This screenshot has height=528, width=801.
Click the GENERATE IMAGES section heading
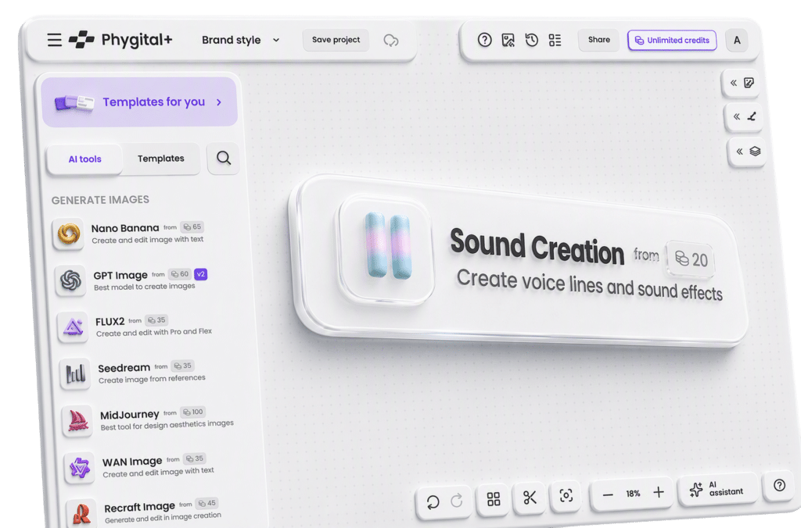point(100,200)
